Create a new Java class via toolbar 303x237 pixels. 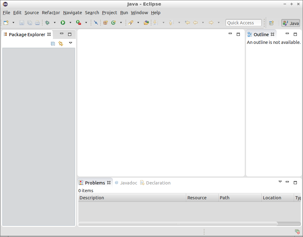[113, 23]
